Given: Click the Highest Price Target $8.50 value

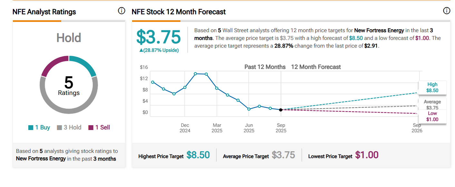Looking at the screenshot, I should [198, 155].
